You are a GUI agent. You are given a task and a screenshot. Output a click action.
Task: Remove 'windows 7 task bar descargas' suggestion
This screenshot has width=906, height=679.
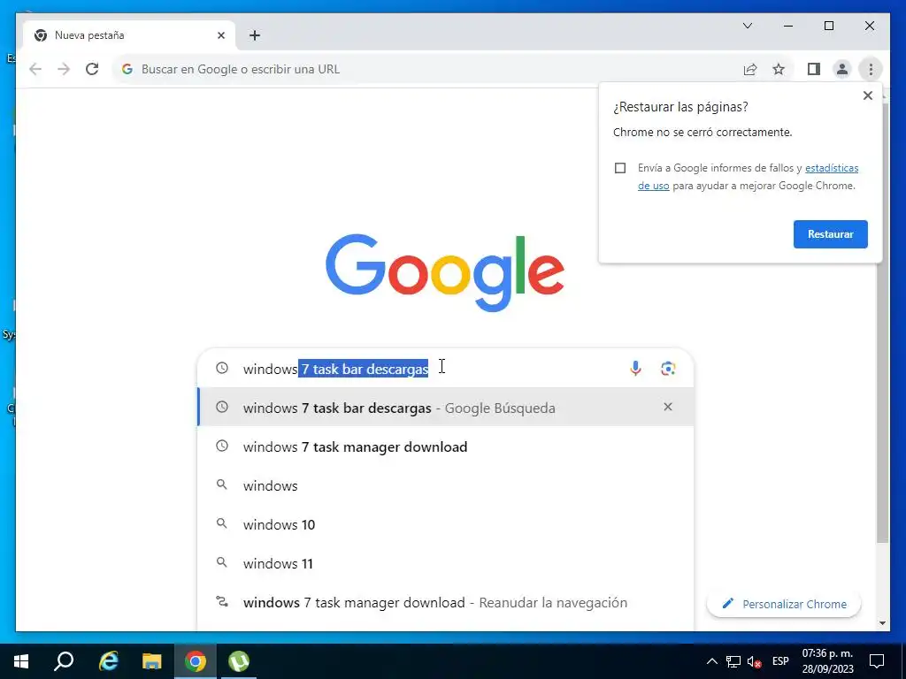(x=668, y=407)
